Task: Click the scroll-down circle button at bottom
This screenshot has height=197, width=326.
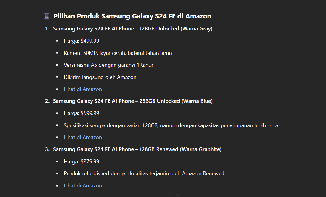Action: (x=174, y=195)
